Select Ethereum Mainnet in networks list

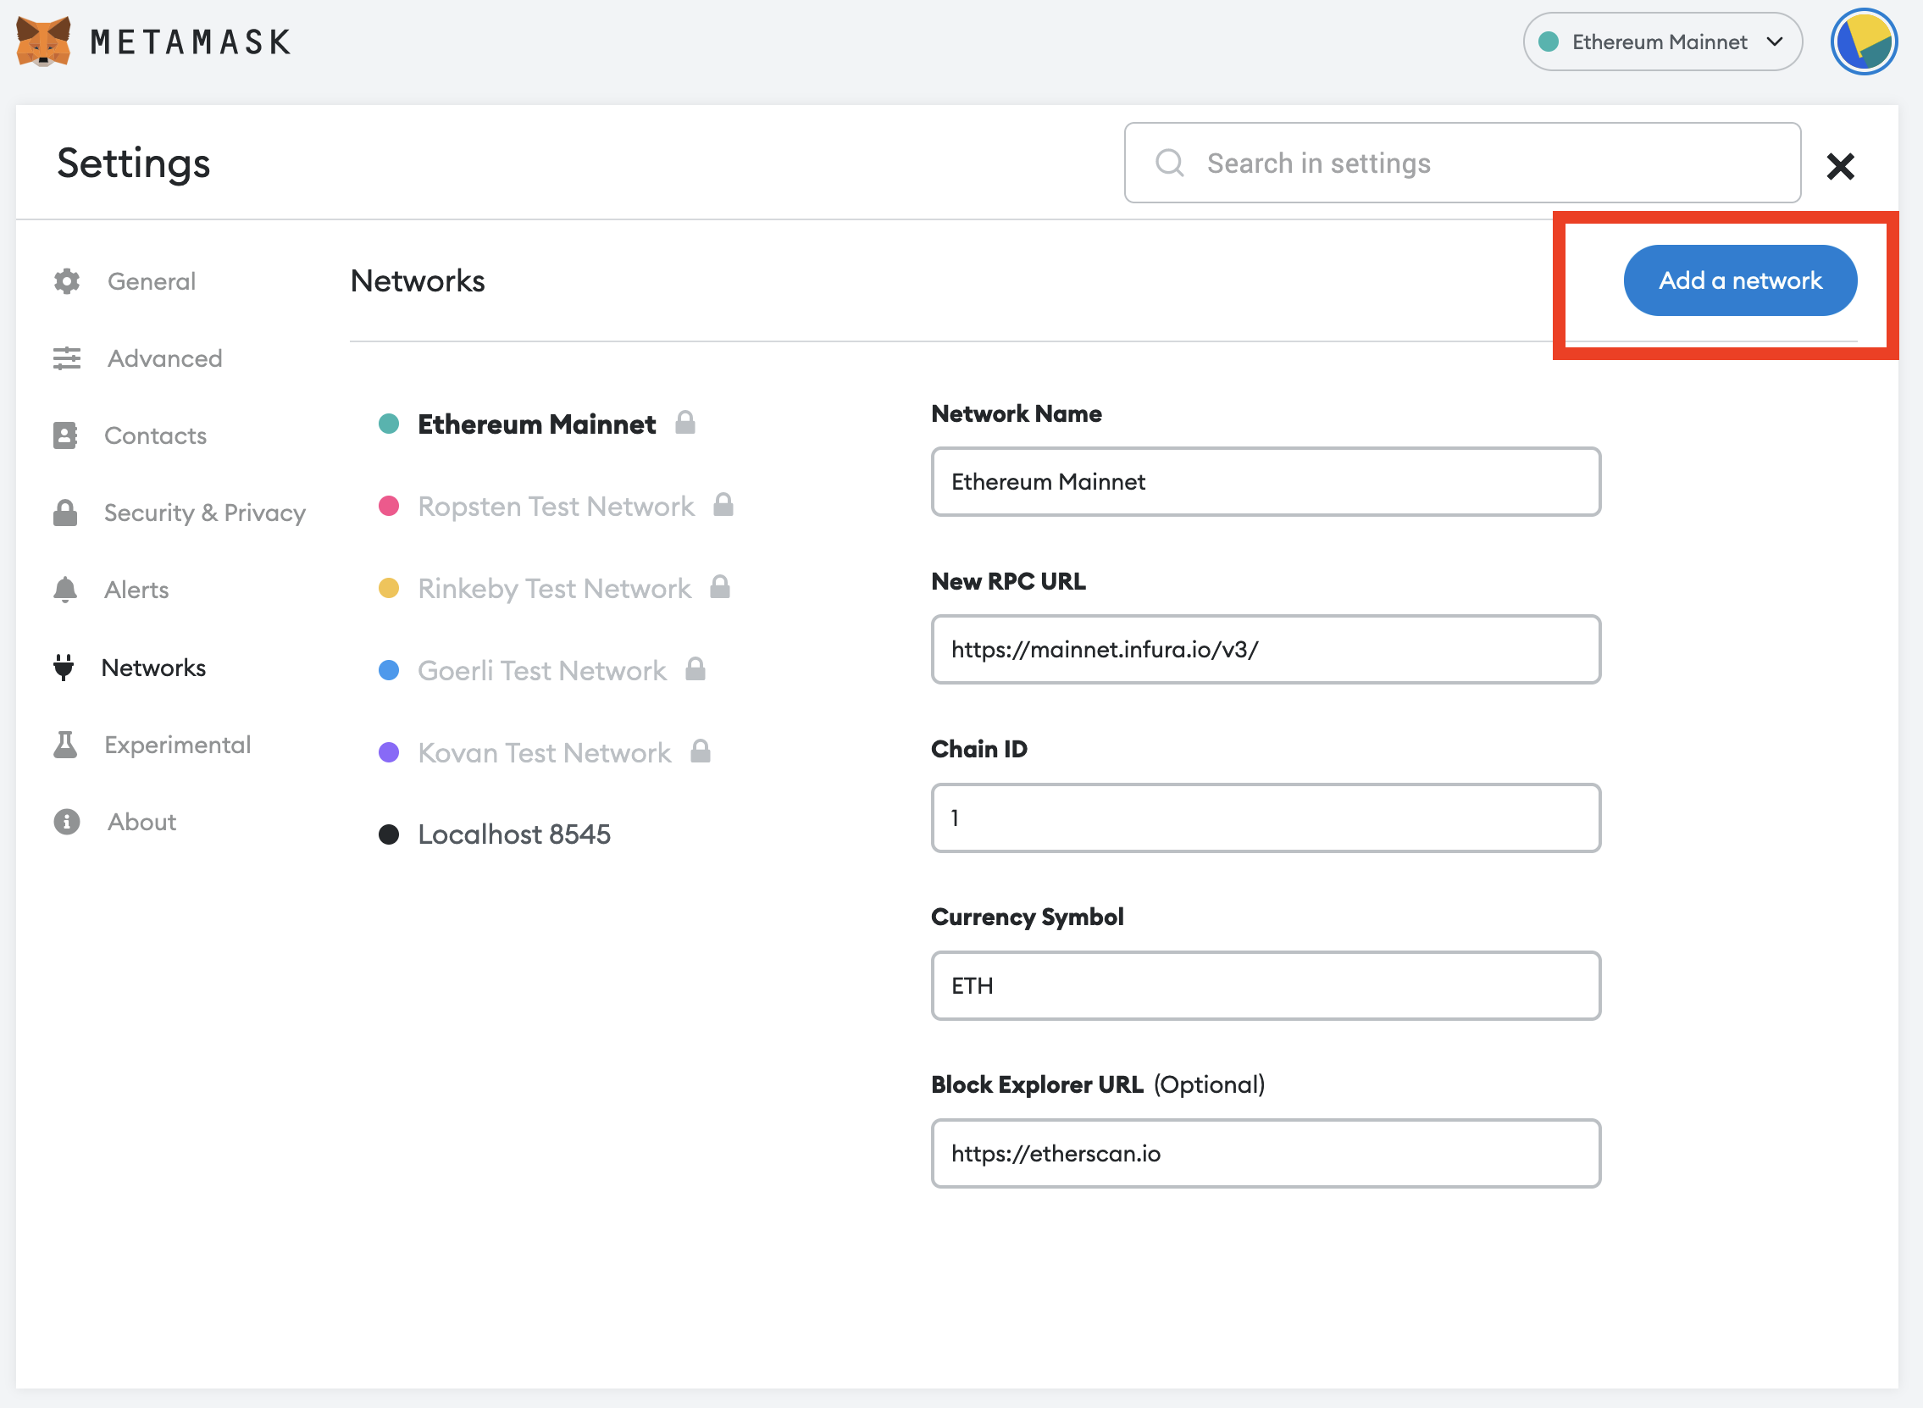537,424
